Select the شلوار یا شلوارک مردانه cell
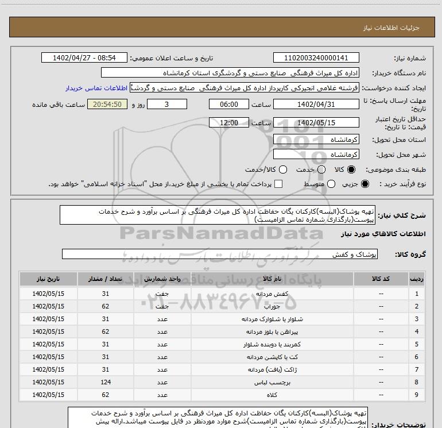 [272, 319]
